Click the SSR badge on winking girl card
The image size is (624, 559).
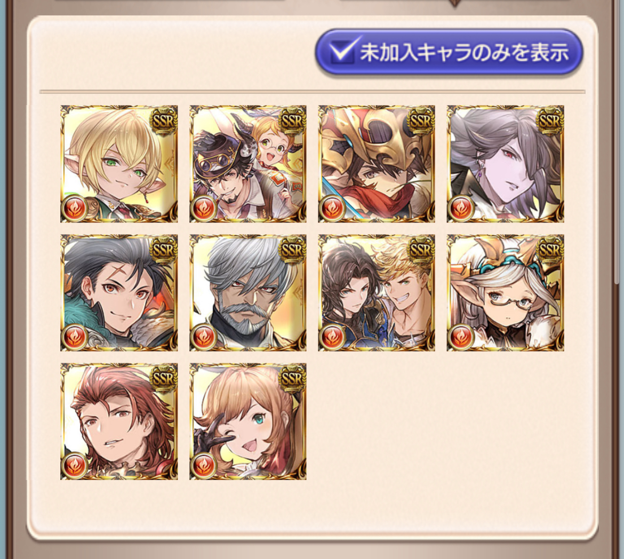292,377
